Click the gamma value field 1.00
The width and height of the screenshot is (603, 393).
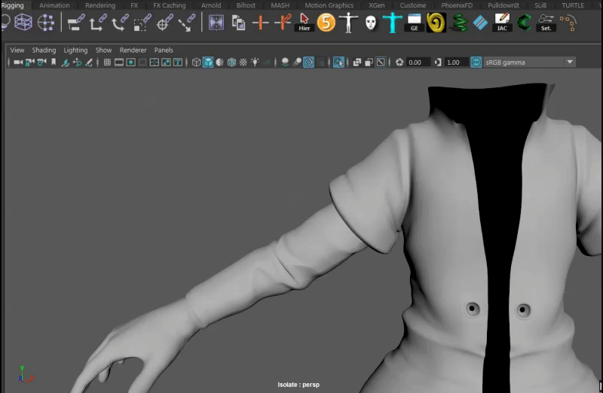[x=457, y=62]
